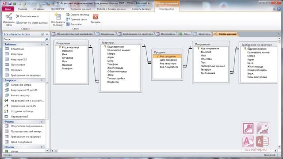Viewport: 283px width, 159px height.
Task: Switch to the ДИСПЕТЧЕР ribbon tab
Action: tap(57, 9)
